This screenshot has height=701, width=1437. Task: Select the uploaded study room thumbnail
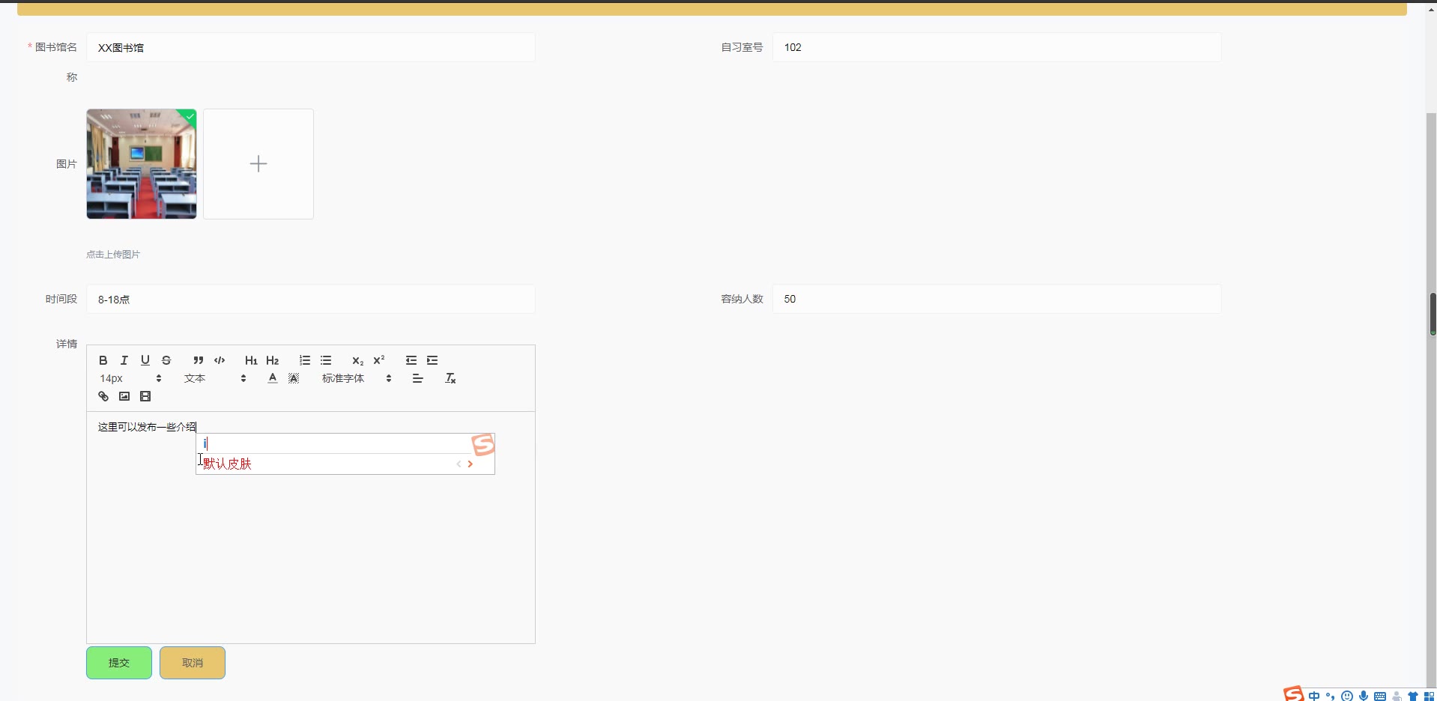click(142, 164)
